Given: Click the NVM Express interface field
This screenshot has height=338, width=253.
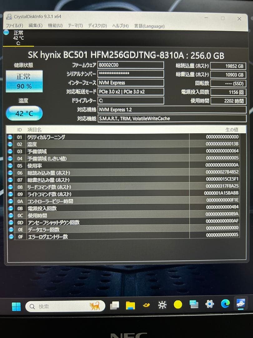Looking at the screenshot, I should 131,83.
